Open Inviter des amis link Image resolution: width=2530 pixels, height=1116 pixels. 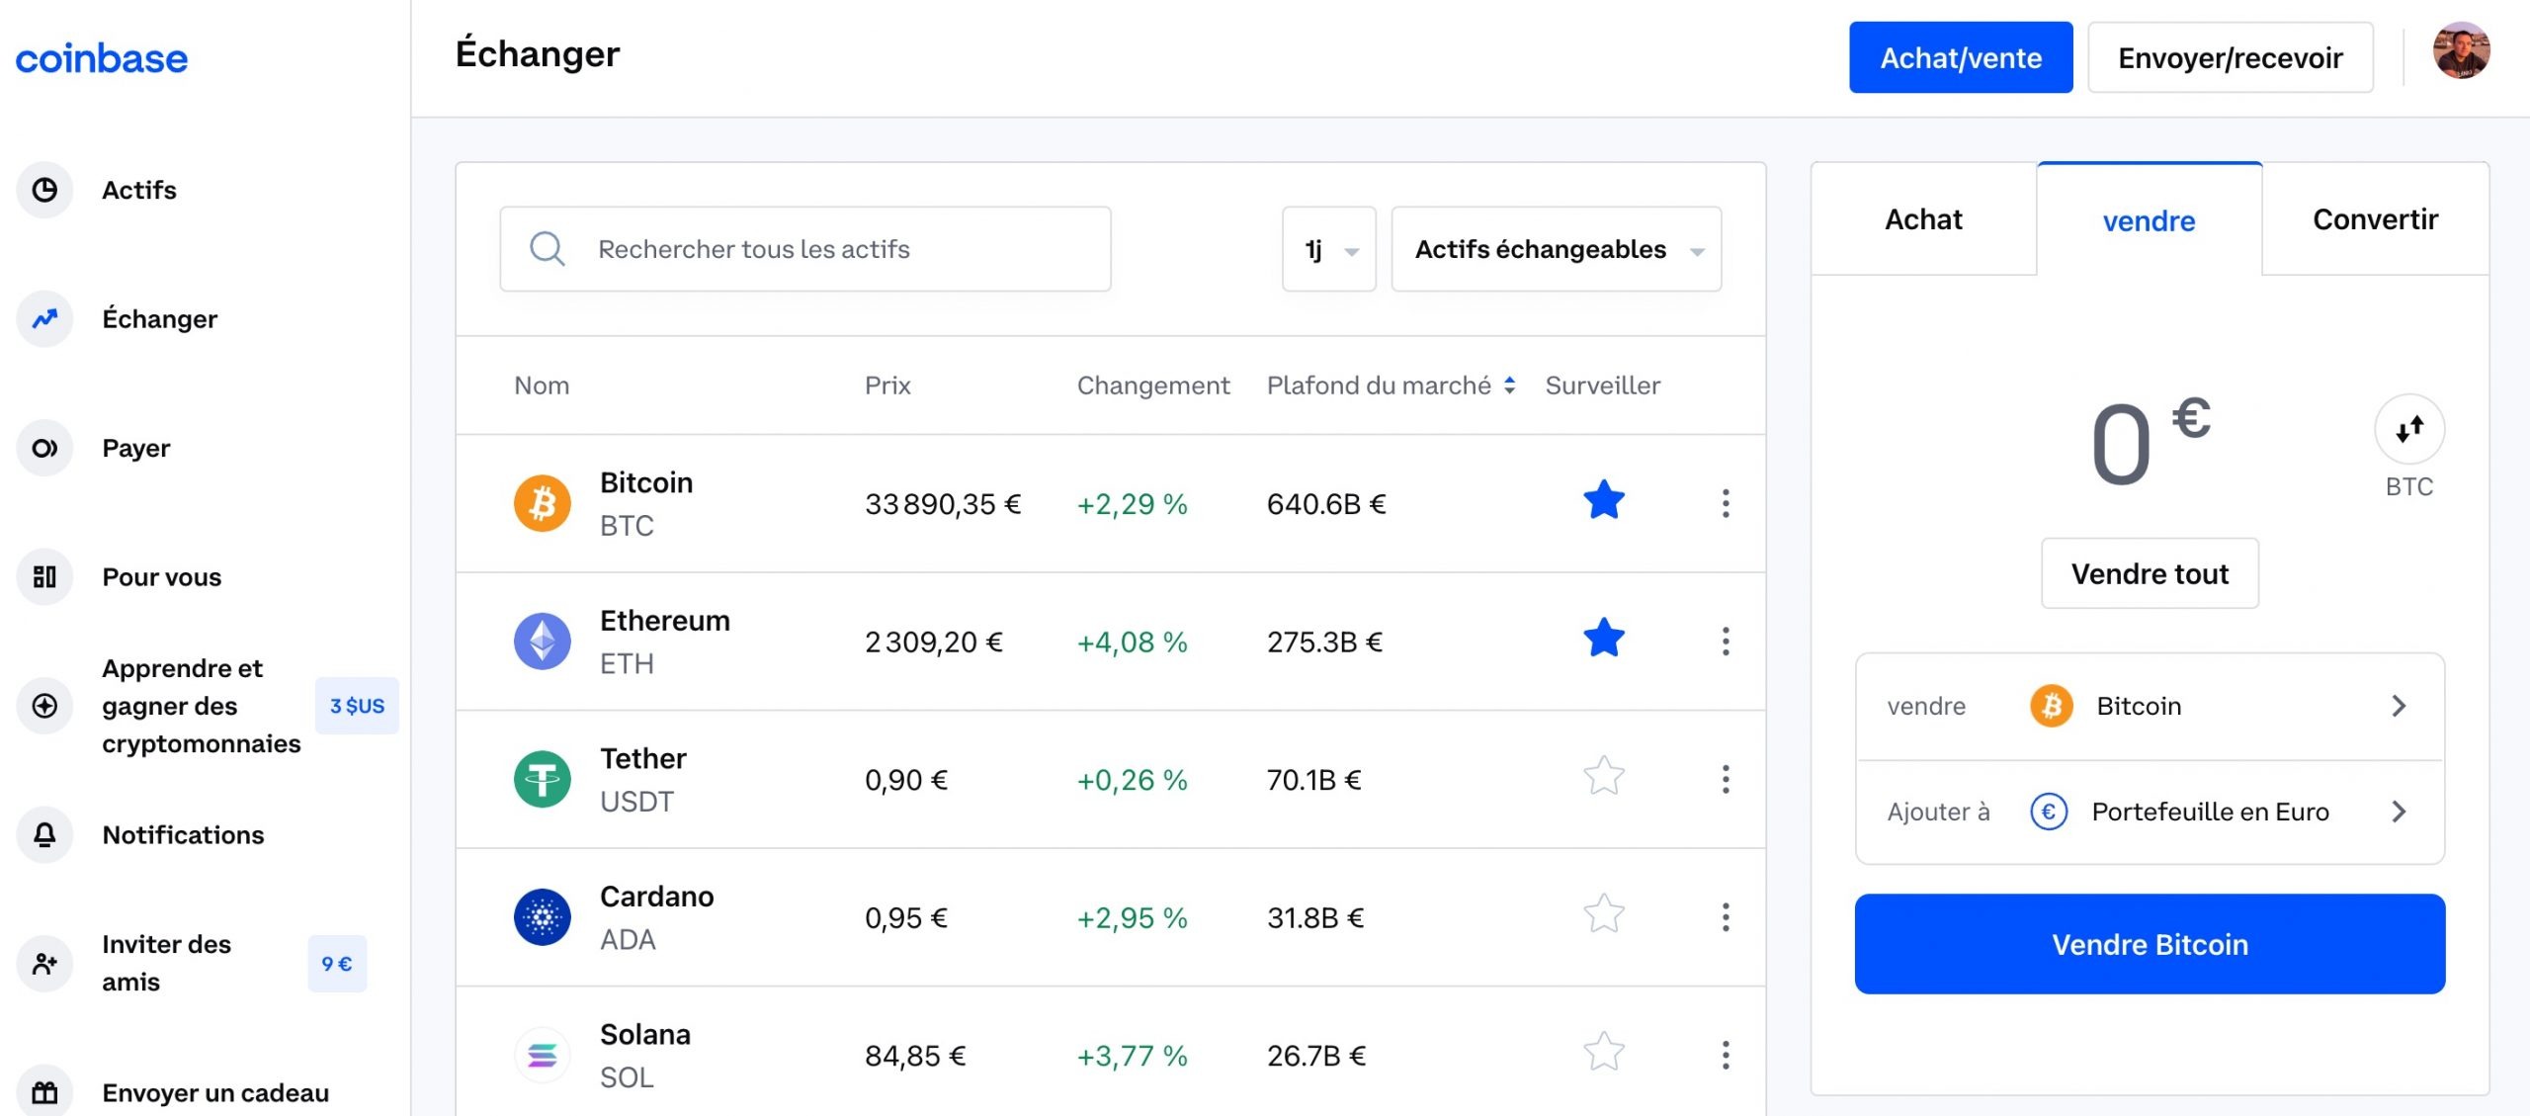pos(166,964)
